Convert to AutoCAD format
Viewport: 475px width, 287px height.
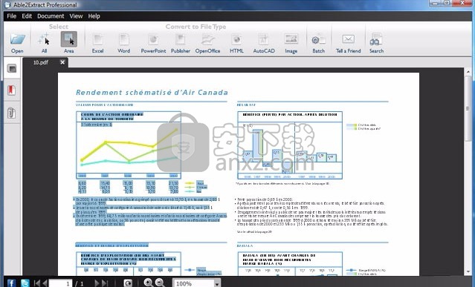tap(264, 42)
